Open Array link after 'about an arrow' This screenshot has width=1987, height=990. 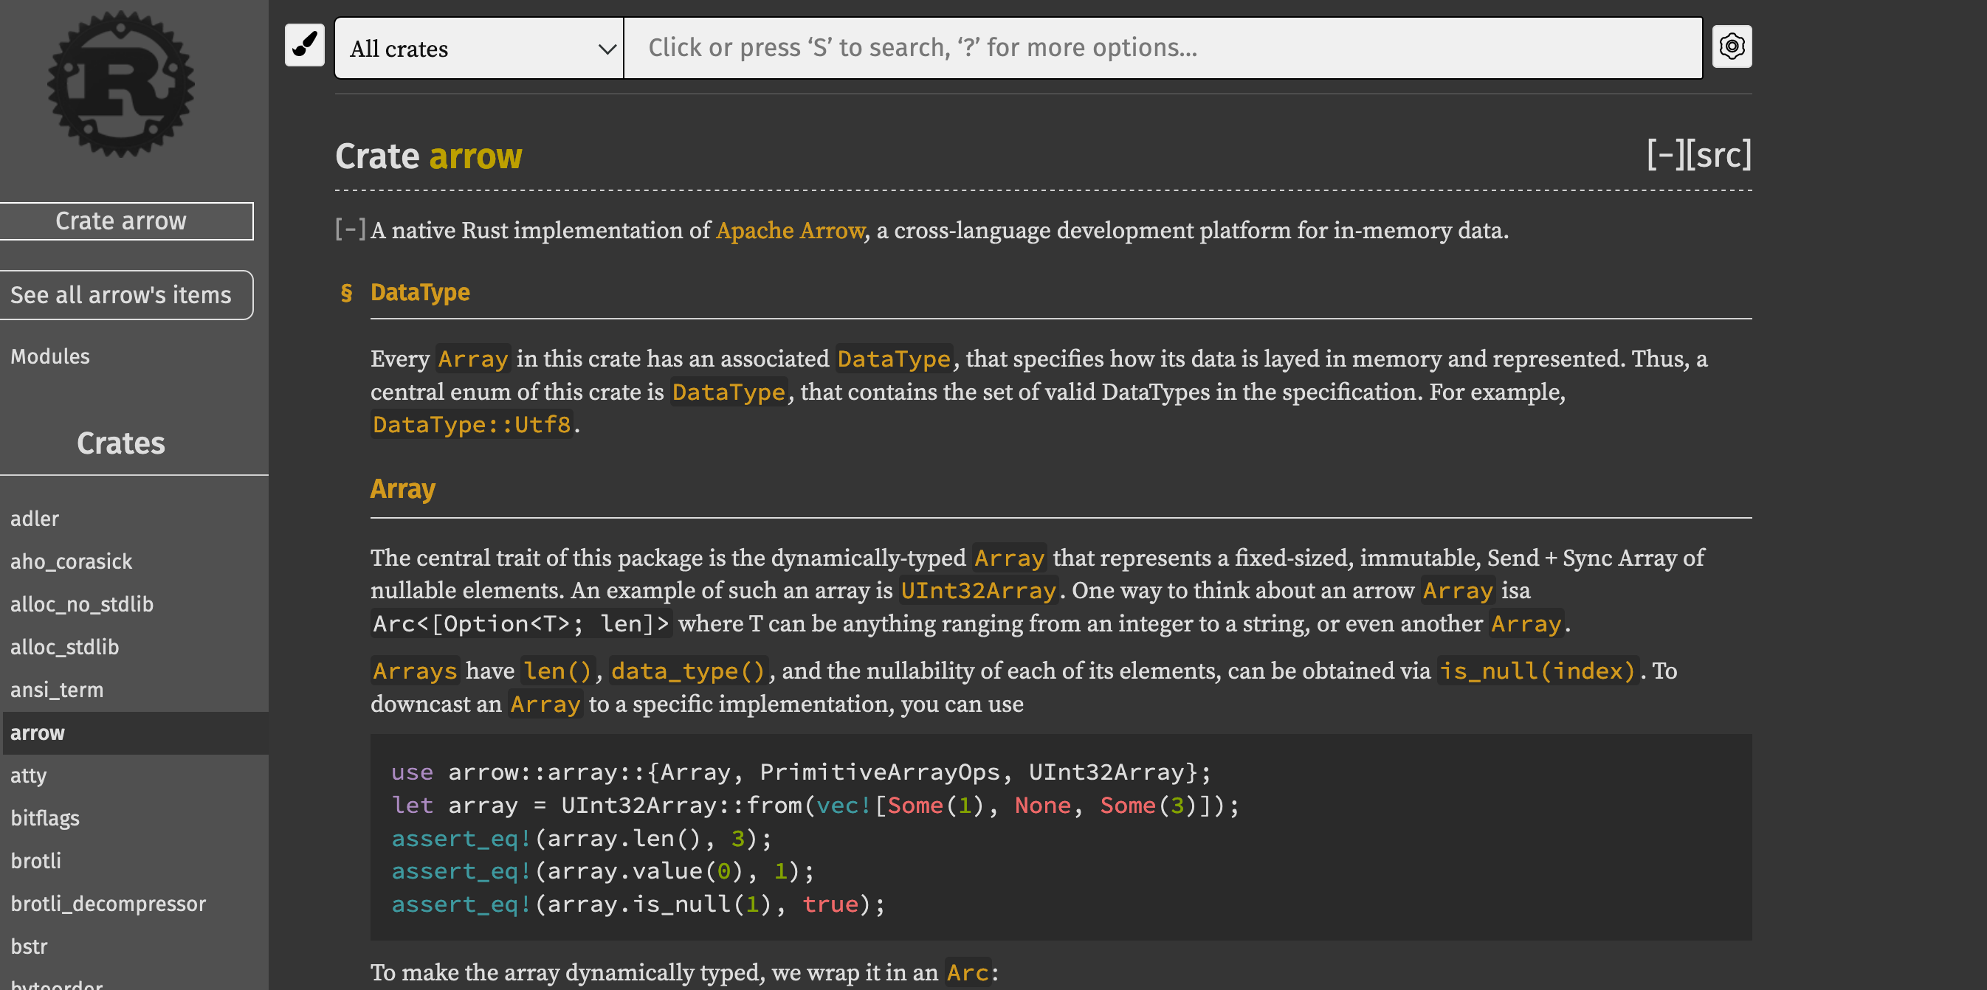tap(1458, 591)
